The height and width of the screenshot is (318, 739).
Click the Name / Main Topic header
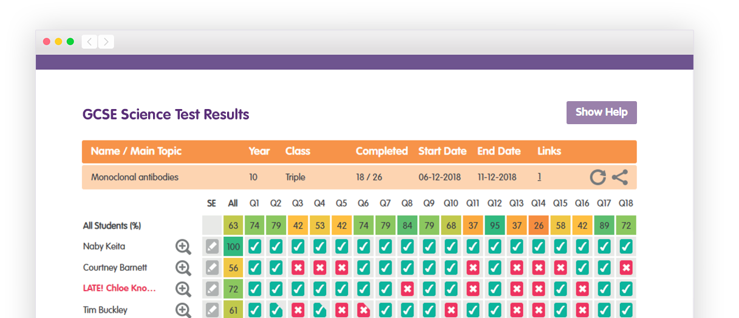pyautogui.click(x=136, y=151)
